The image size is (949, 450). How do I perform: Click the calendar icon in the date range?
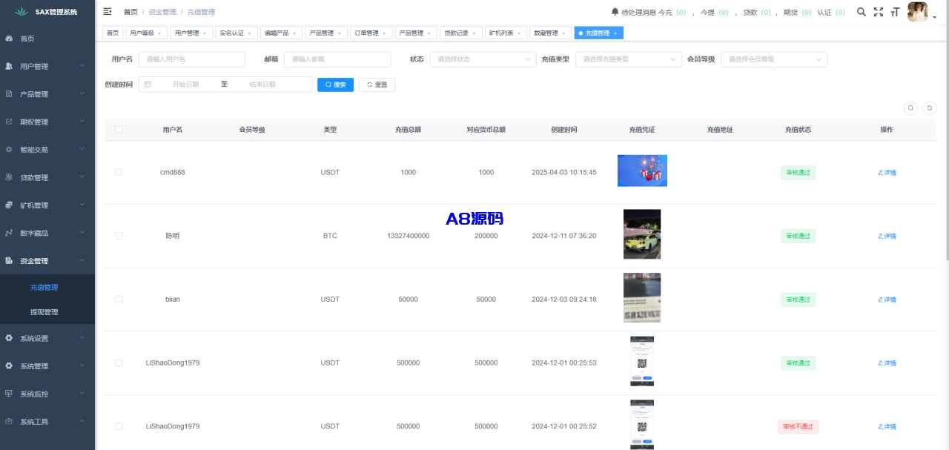[x=148, y=85]
